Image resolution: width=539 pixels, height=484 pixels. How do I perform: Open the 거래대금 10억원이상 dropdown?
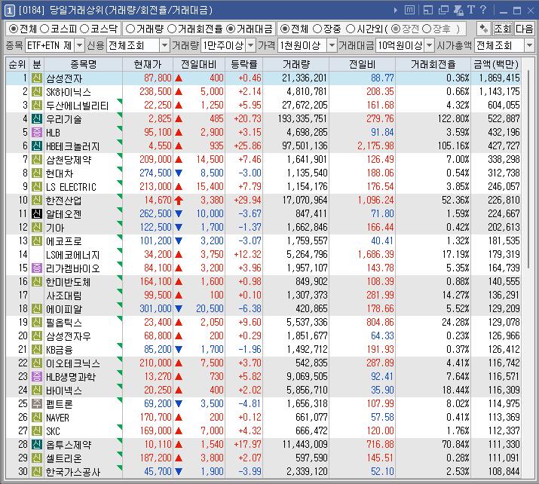tap(430, 45)
